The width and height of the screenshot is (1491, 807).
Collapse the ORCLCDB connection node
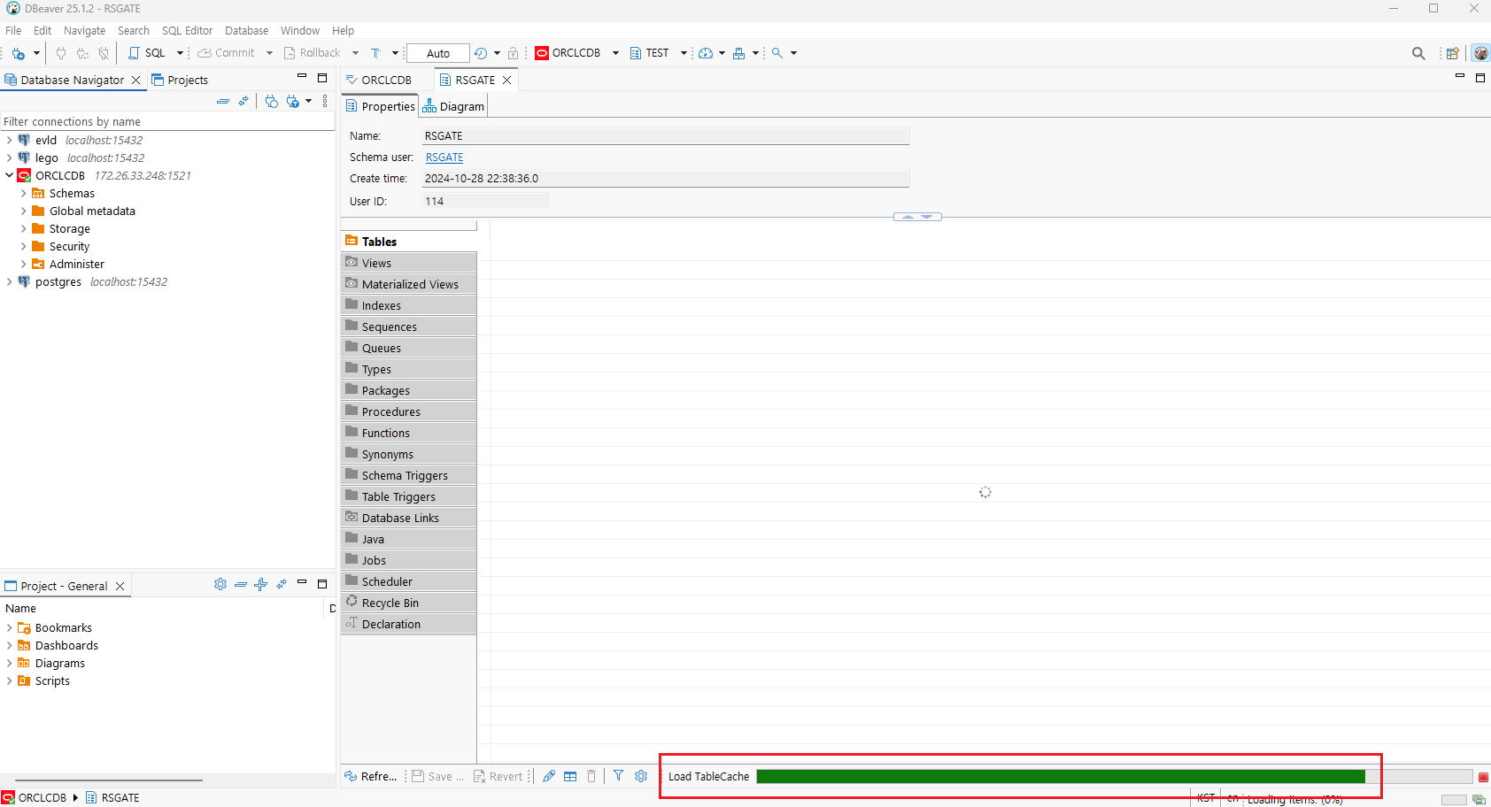pyautogui.click(x=10, y=175)
